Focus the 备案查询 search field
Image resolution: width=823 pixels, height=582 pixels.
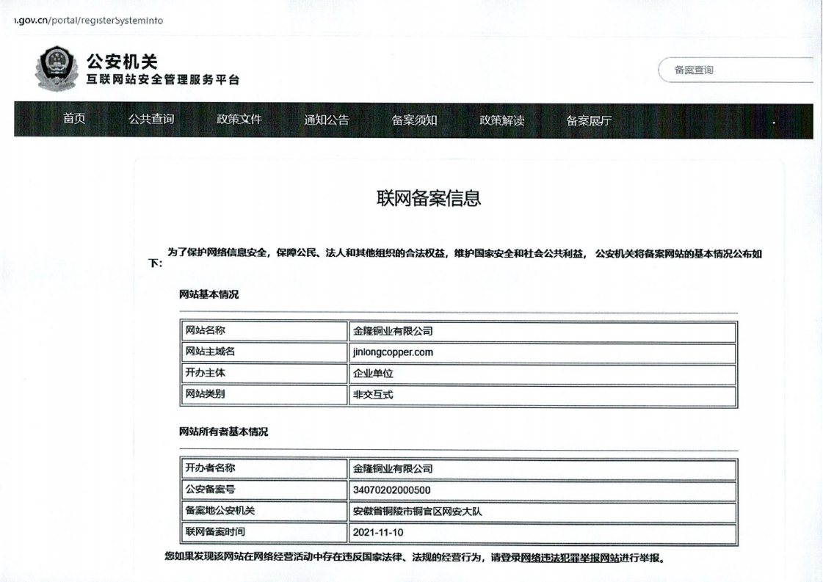tap(738, 70)
